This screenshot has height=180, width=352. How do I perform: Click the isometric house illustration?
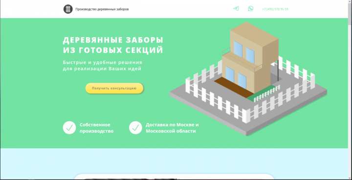point(248,79)
